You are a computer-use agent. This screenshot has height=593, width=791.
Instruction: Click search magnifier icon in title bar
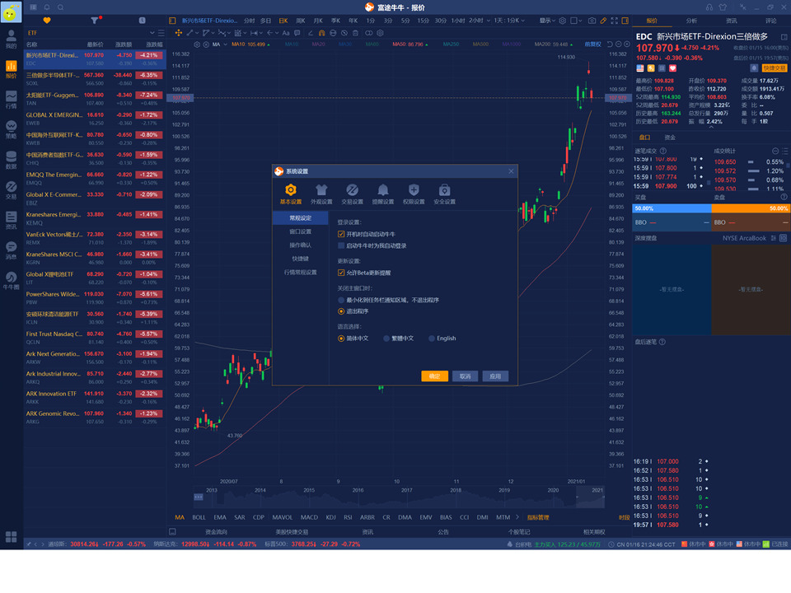(x=60, y=7)
